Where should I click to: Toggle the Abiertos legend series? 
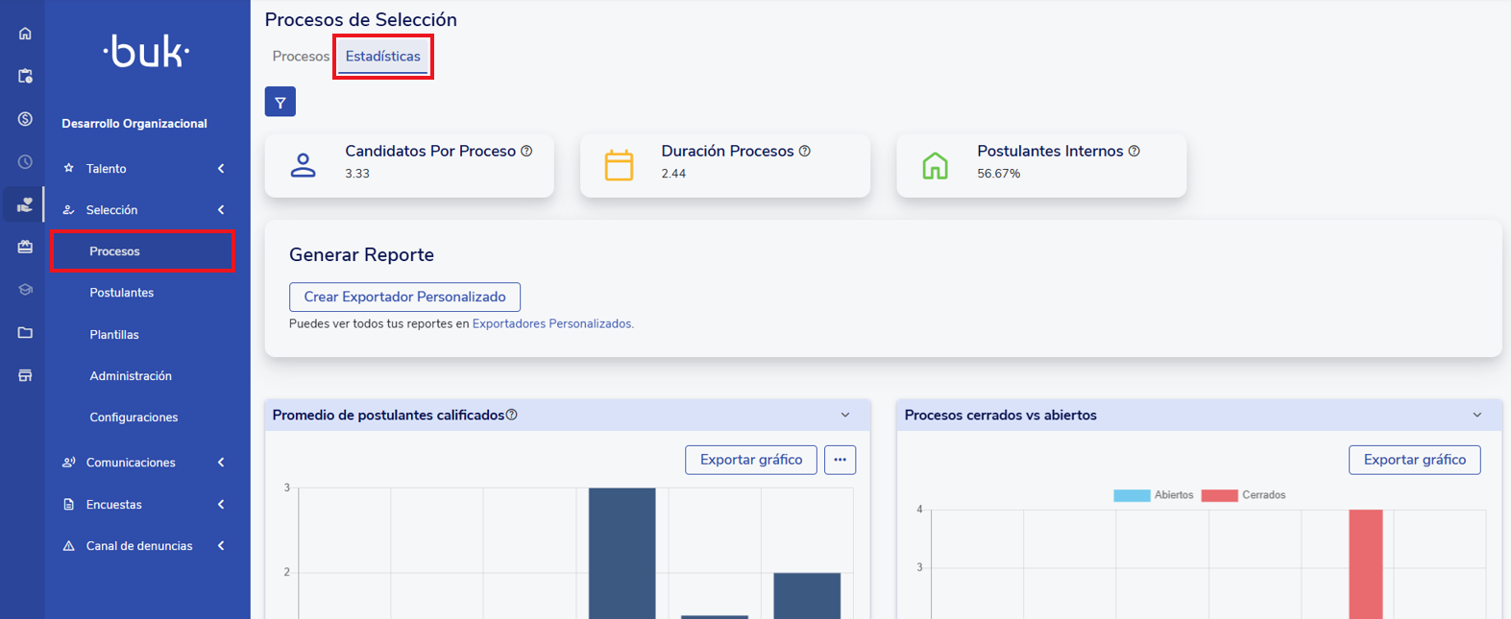(1153, 495)
